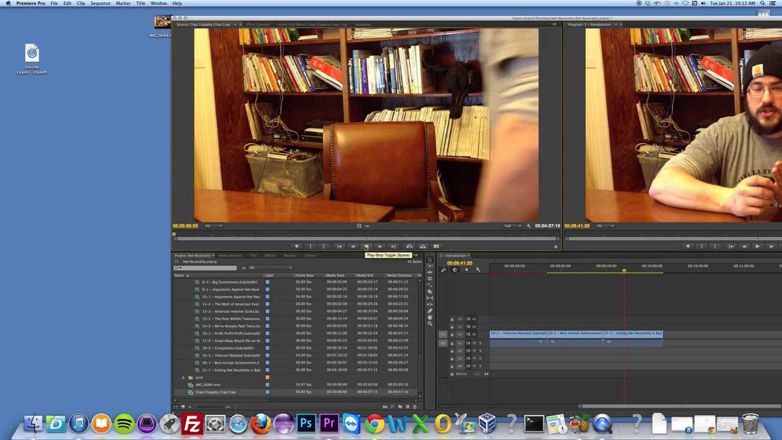Image resolution: width=782 pixels, height=440 pixels.
Task: Click the source monitor Play-Stop Toggle button
Action: pyautogui.click(x=366, y=246)
